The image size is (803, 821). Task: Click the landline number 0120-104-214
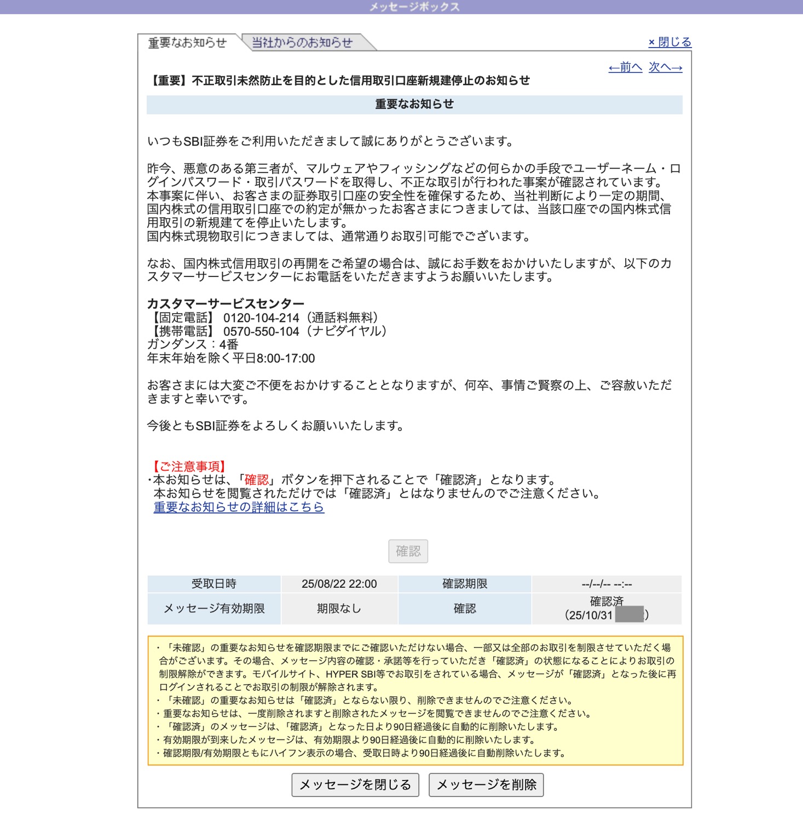click(261, 318)
